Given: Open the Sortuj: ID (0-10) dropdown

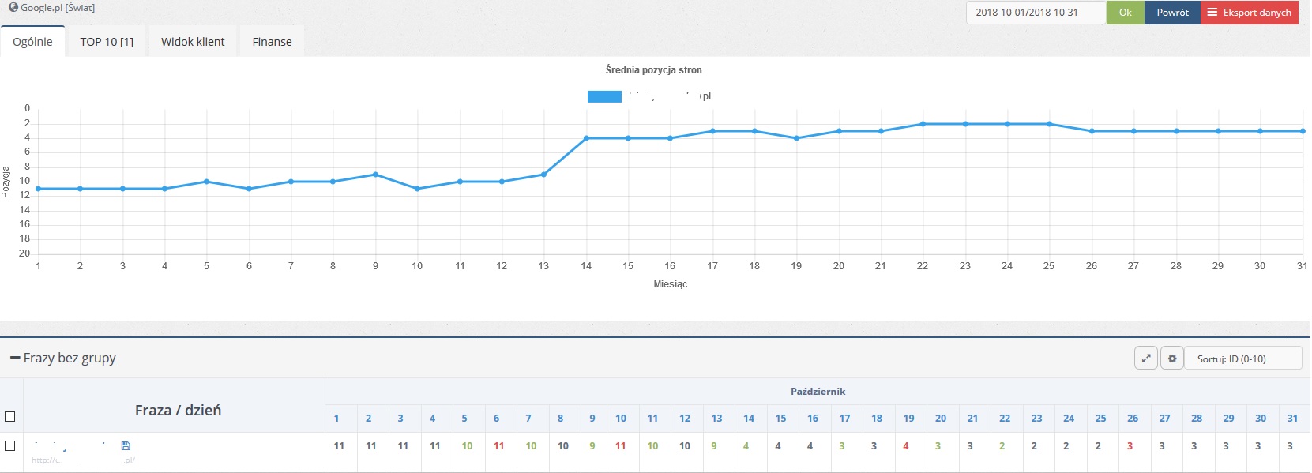Looking at the screenshot, I should (1243, 359).
